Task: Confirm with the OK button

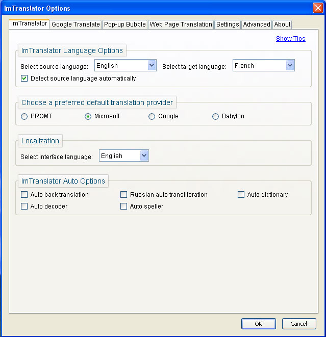Action: coord(259,324)
